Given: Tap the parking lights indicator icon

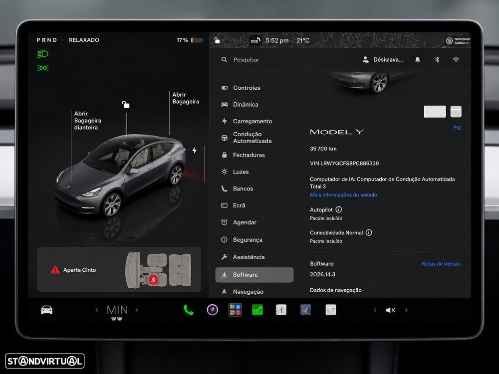Looking at the screenshot, I should point(42,68).
